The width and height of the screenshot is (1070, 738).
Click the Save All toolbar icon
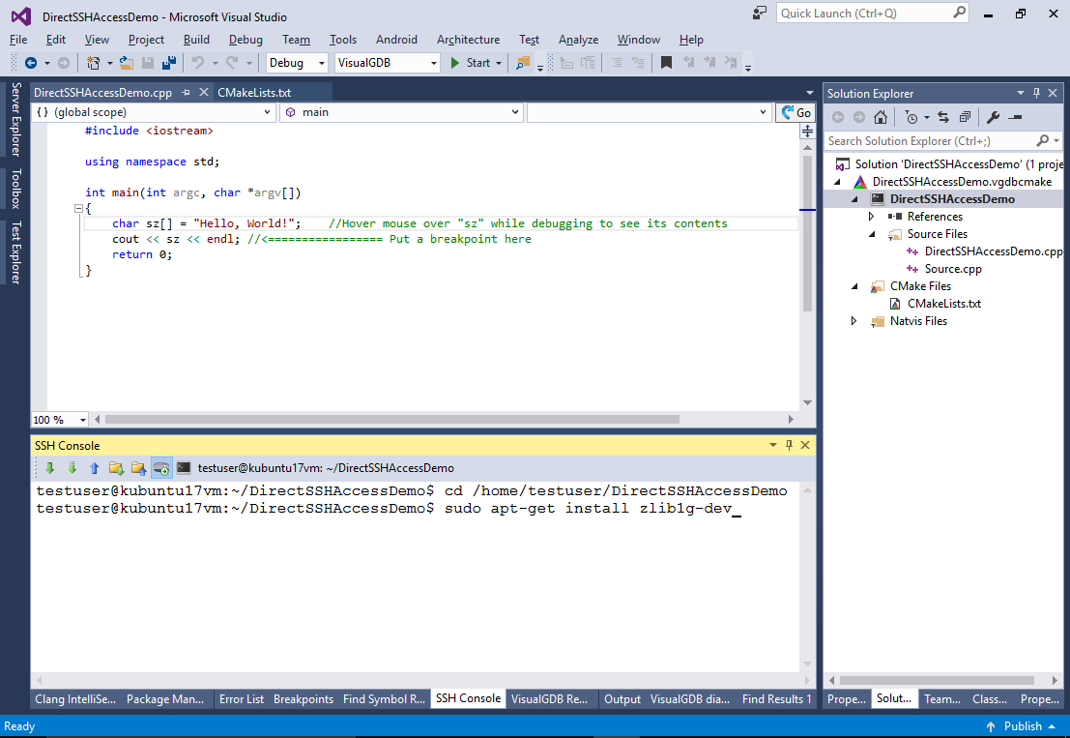169,63
